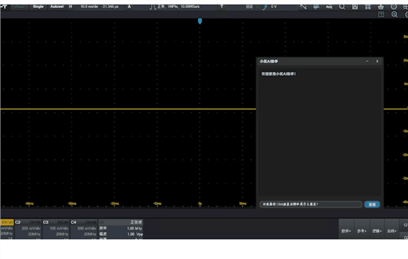The image size is (408, 259).
Task: Click the blue 发送 send button
Action: click(372, 204)
